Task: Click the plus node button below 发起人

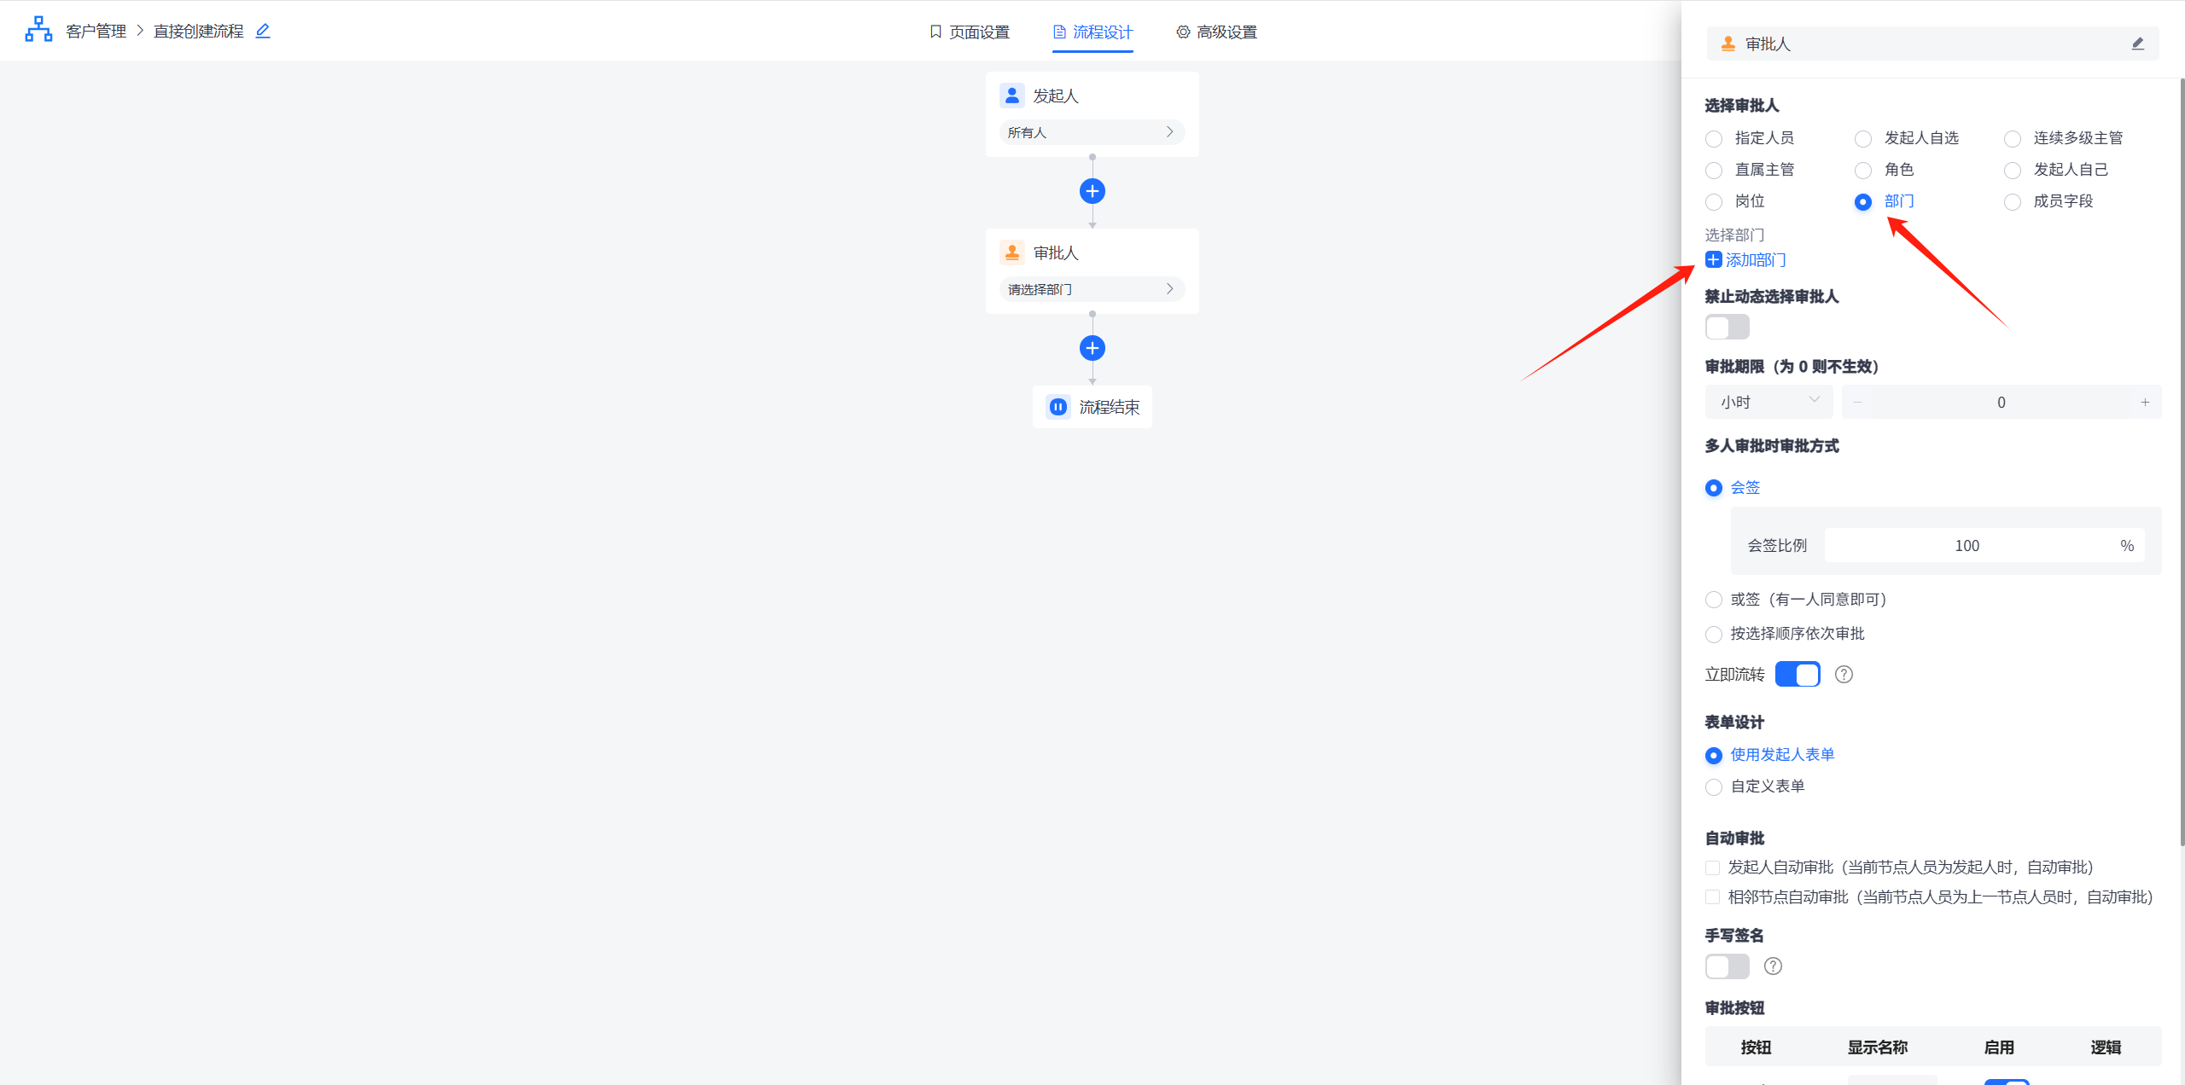Action: 1092,191
